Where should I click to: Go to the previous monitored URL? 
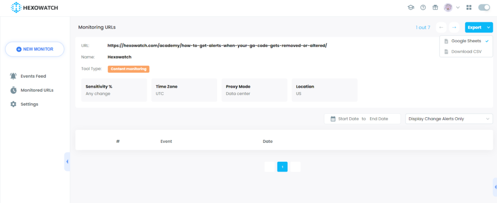tap(441, 28)
